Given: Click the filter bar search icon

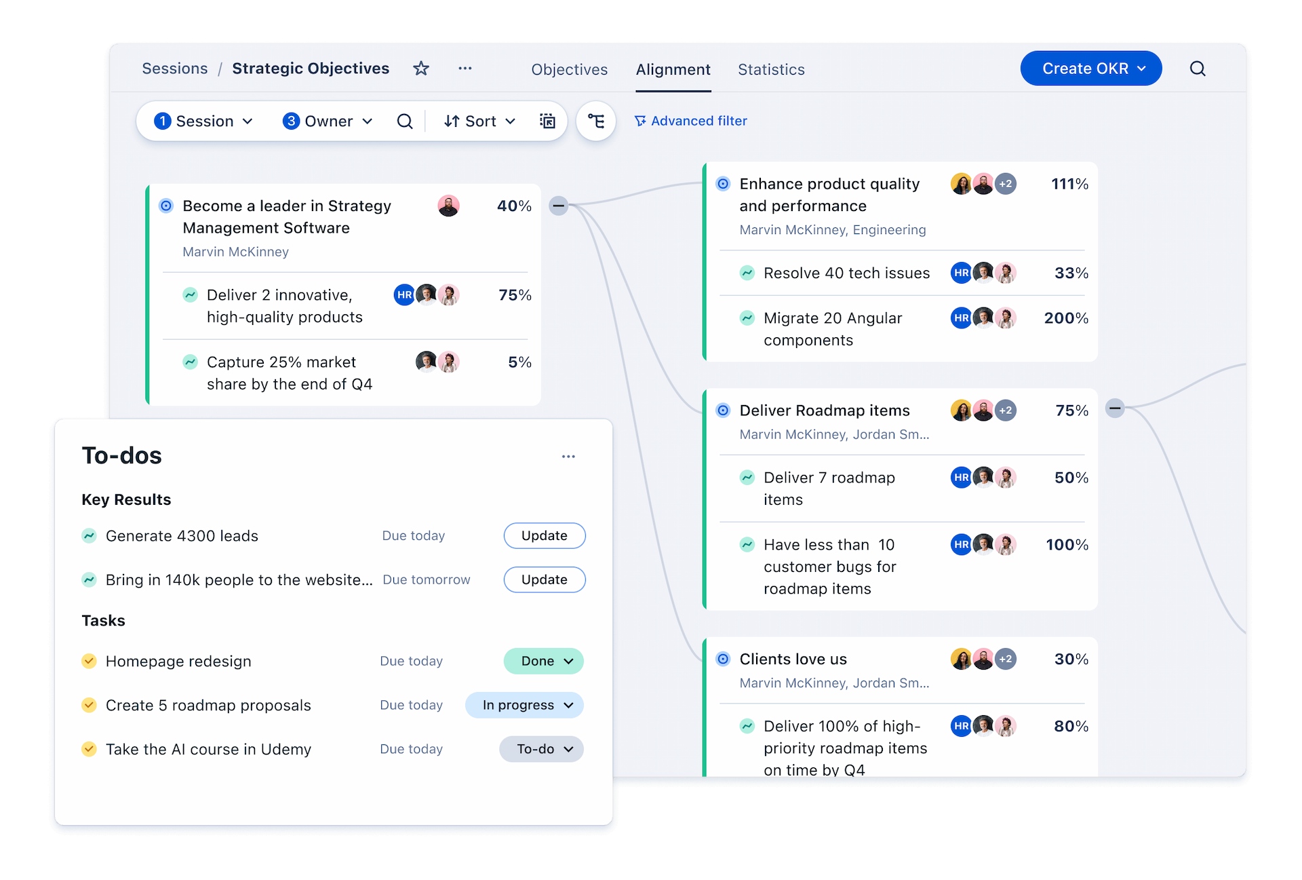Looking at the screenshot, I should pos(405,121).
